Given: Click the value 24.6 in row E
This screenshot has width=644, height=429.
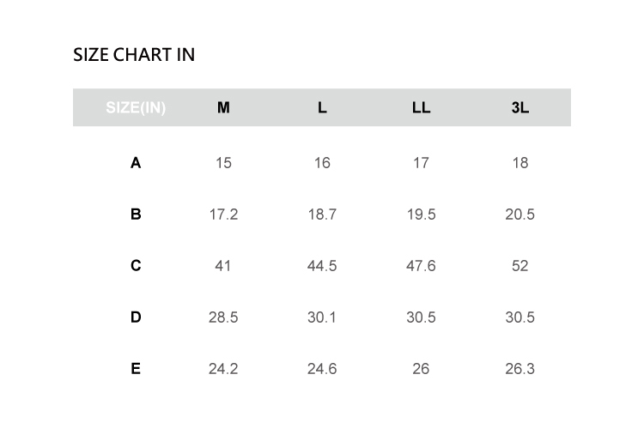Looking at the screenshot, I should pos(322,369).
